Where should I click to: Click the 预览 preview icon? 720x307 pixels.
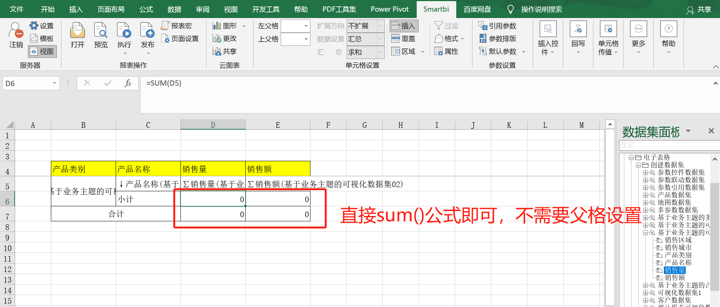pyautogui.click(x=101, y=30)
